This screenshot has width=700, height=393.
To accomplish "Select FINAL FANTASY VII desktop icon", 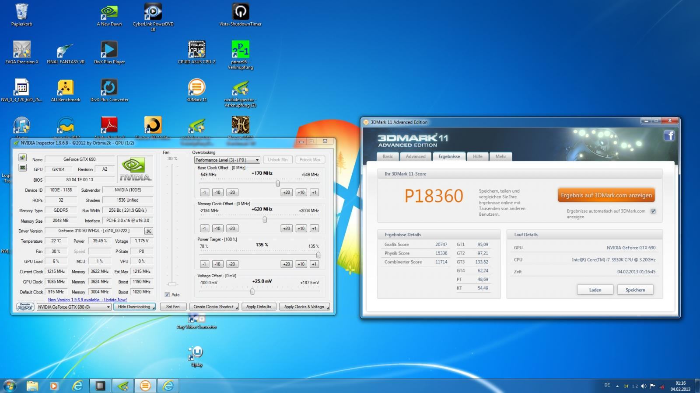I will tap(66, 52).
